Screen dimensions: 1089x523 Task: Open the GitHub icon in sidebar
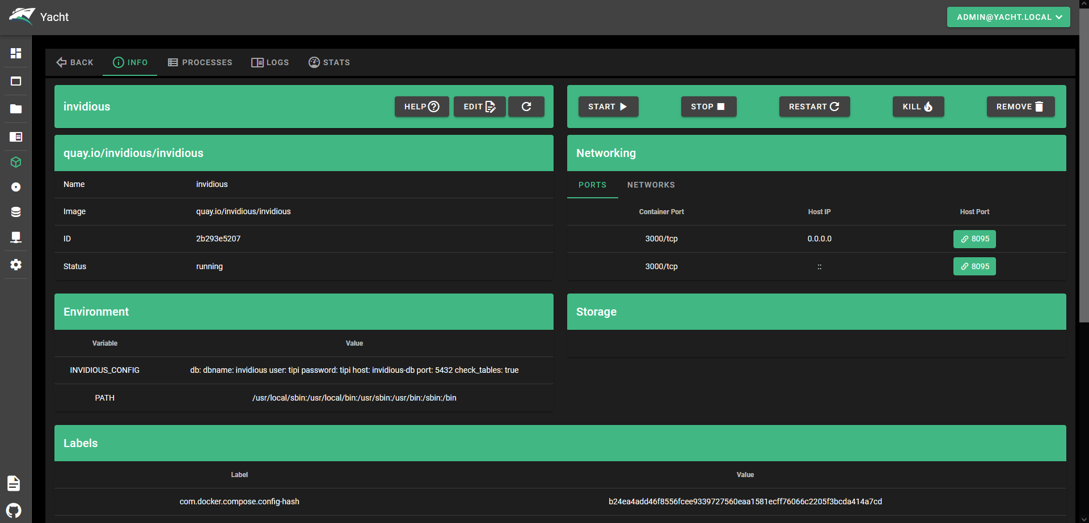point(14,510)
